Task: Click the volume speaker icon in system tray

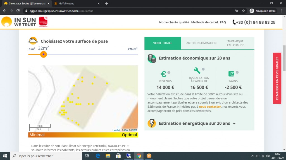Action: click(x=268, y=156)
